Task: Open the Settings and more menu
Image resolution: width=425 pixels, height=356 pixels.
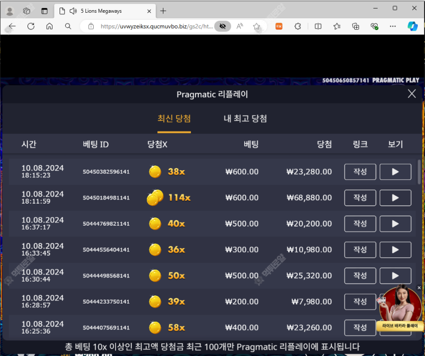Action: [393, 26]
